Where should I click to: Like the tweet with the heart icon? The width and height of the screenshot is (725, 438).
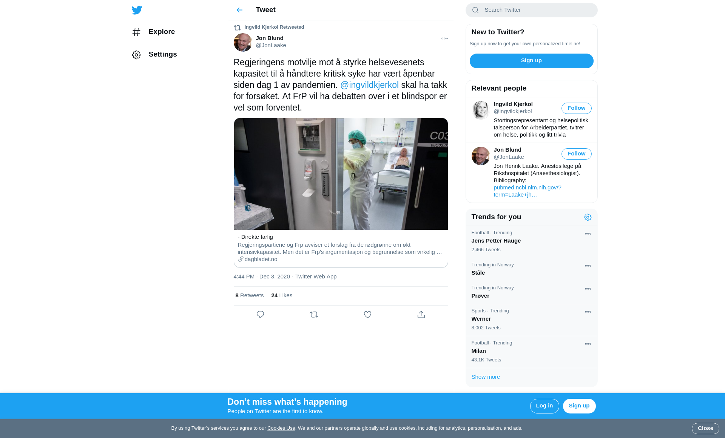(x=367, y=315)
